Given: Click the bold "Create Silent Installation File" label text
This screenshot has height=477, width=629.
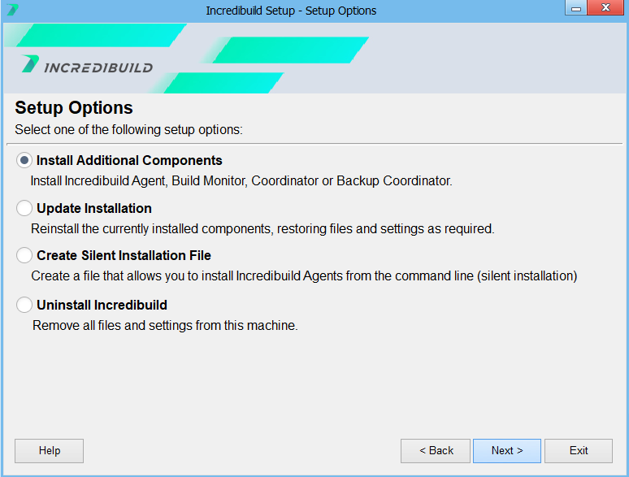Looking at the screenshot, I should tap(124, 256).
